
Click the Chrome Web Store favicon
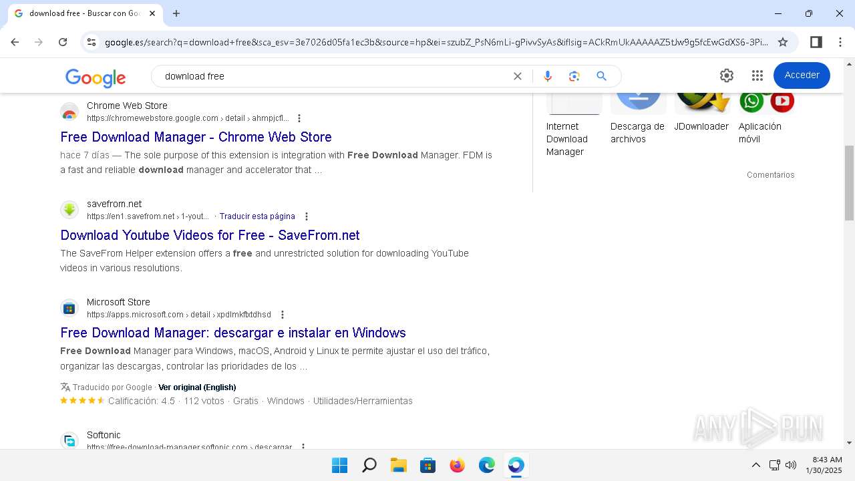pyautogui.click(x=69, y=112)
